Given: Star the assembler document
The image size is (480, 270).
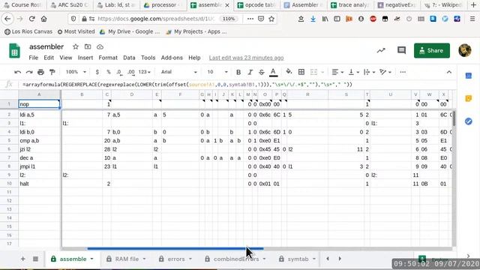Looking at the screenshot, I should tap(76, 46).
